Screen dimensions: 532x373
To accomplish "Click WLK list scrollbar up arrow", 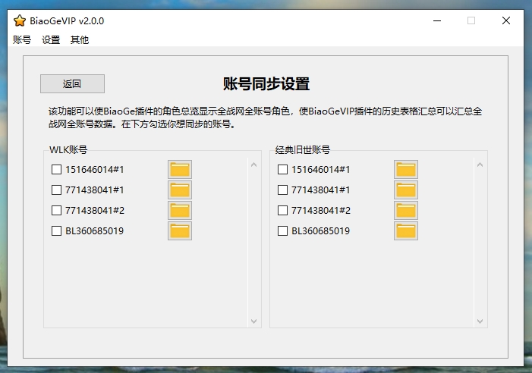I will [253, 165].
